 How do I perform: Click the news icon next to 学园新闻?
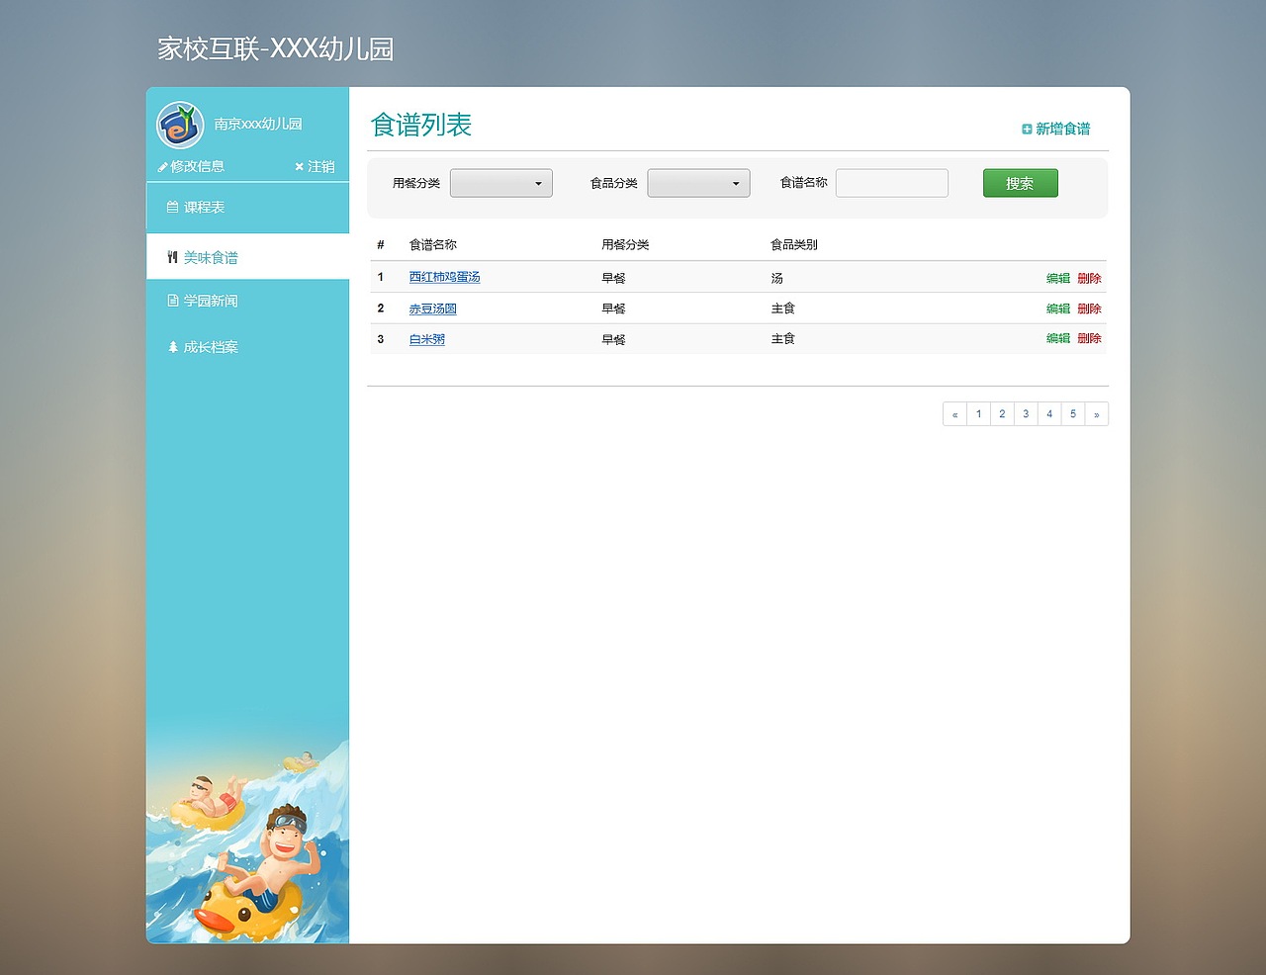click(172, 301)
